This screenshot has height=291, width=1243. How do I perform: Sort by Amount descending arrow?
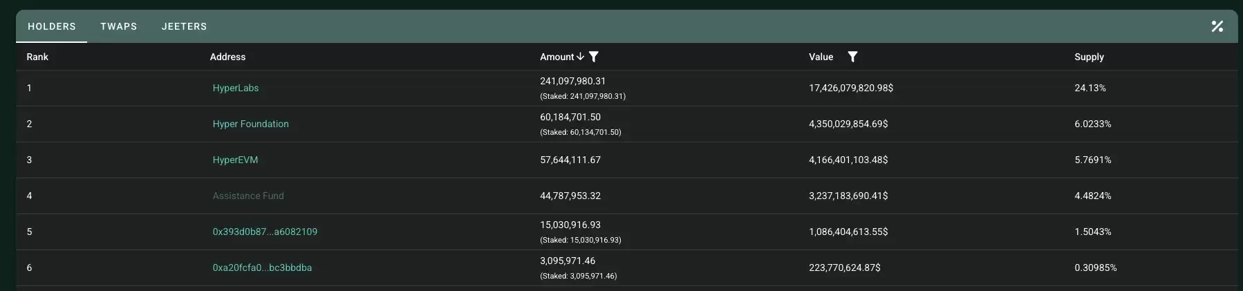[580, 57]
